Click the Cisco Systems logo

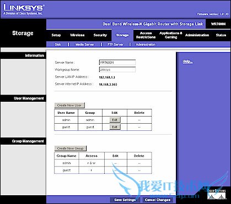tap(216, 194)
